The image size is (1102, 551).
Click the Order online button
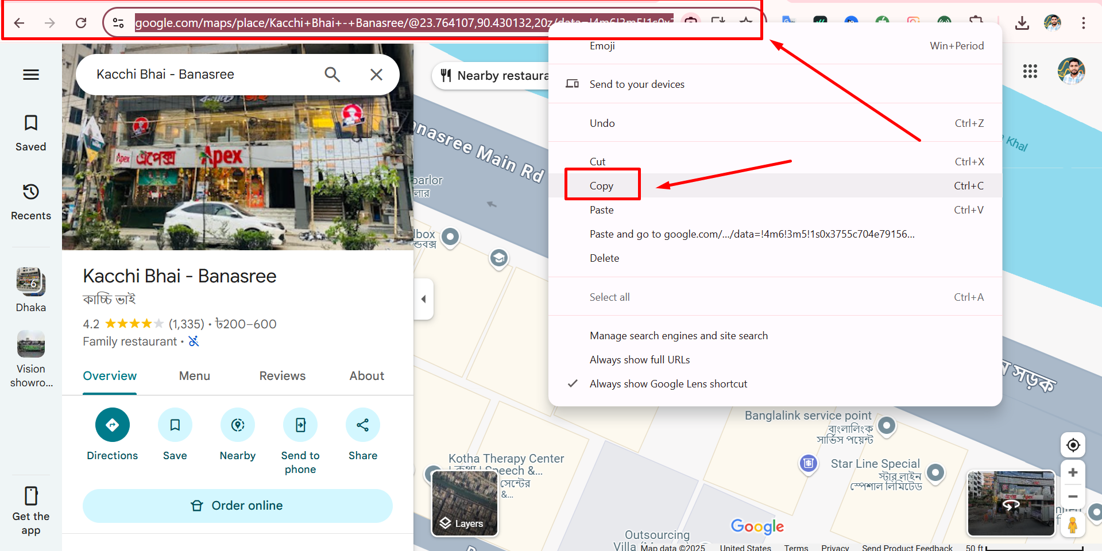(238, 506)
